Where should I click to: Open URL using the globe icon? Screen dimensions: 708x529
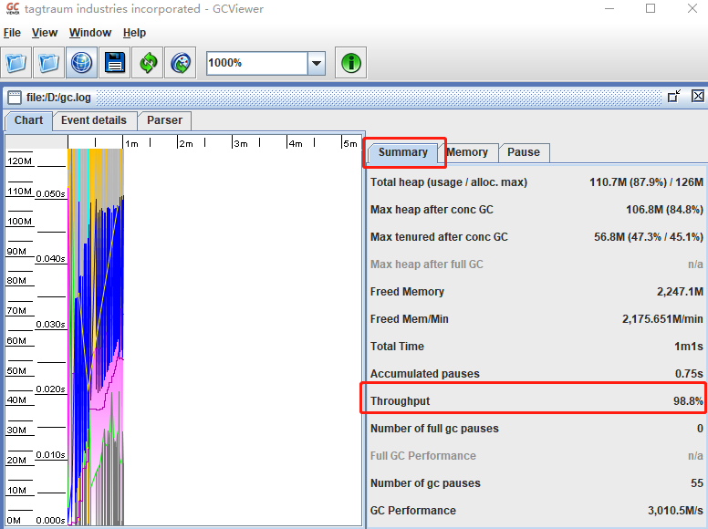pos(82,63)
